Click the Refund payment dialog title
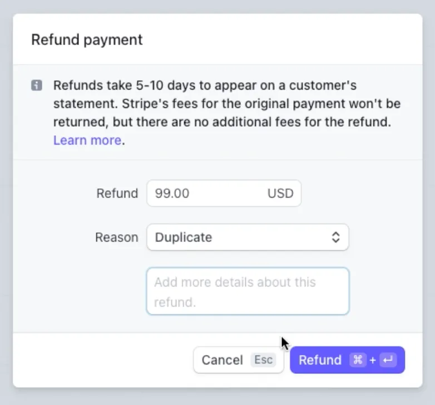Image resolution: width=435 pixels, height=405 pixels. pos(87,39)
